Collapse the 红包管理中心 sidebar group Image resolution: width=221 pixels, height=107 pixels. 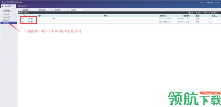click(x=7, y=11)
